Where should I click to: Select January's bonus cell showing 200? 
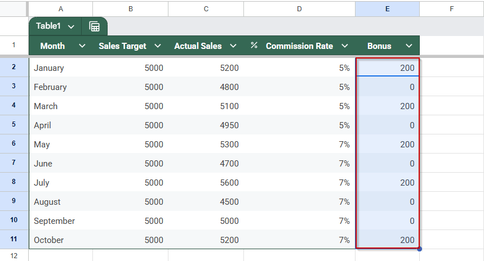(x=388, y=67)
